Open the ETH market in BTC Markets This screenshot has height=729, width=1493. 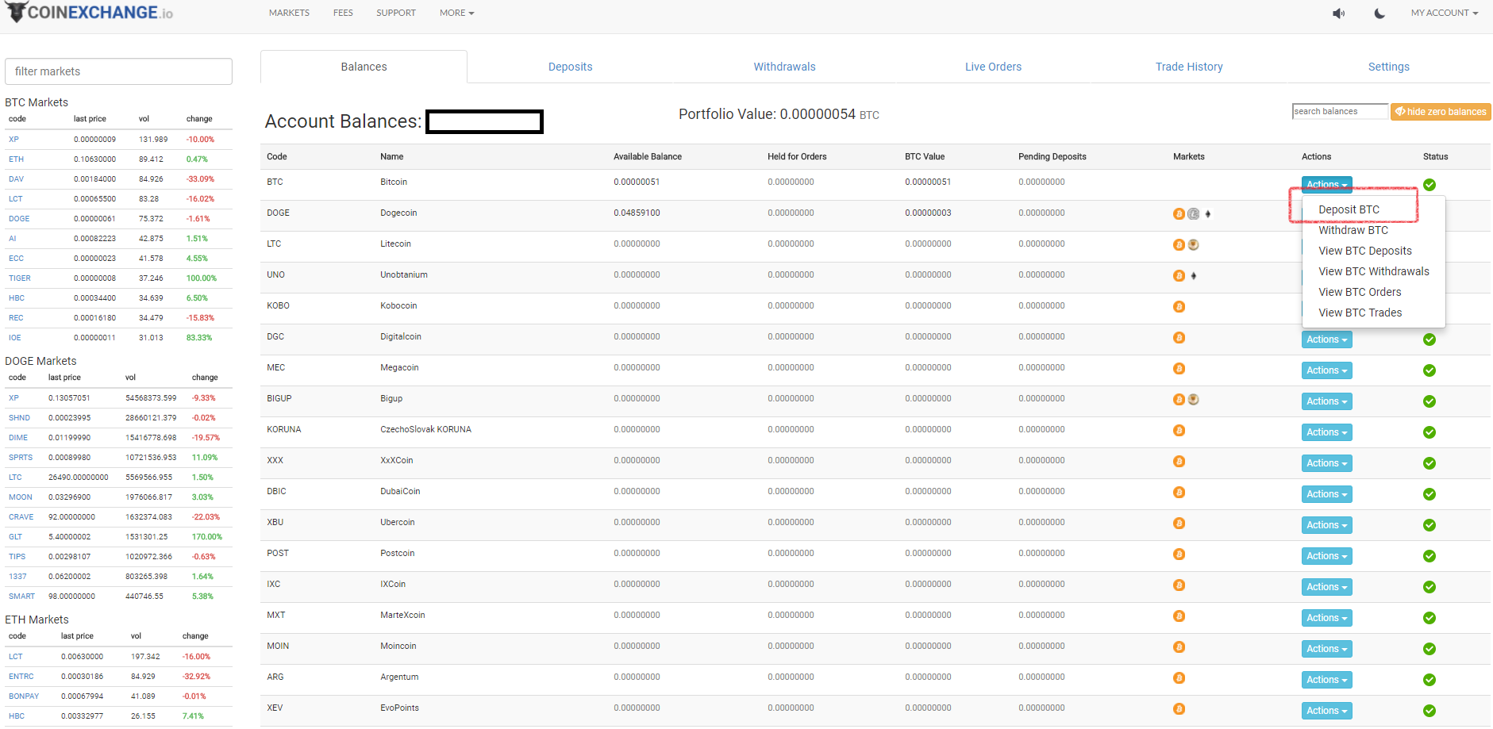[17, 159]
